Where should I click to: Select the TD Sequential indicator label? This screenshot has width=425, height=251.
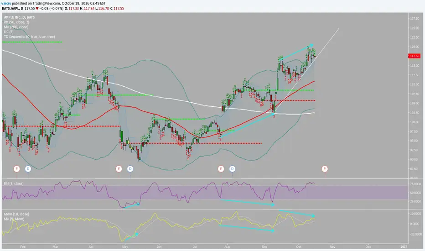[x=29, y=37]
